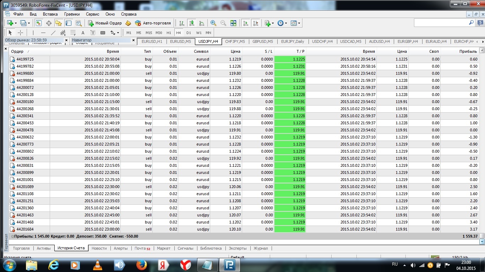Open the Strategy Tester
The image size is (485, 272).
pyautogui.click(x=78, y=23)
